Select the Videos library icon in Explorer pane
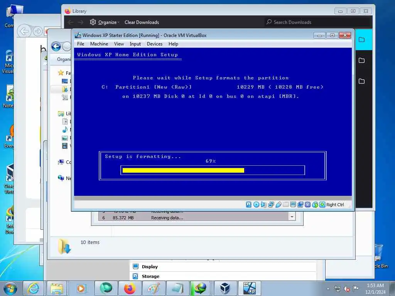 65,146
